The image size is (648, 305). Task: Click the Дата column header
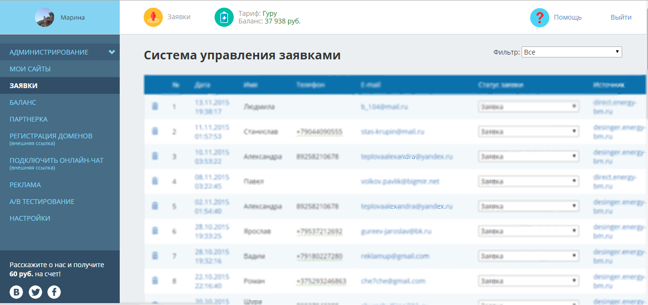(203, 85)
